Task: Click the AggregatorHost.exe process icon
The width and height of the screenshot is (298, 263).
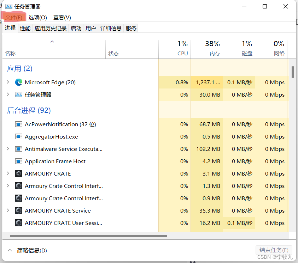Action: (x=19, y=137)
